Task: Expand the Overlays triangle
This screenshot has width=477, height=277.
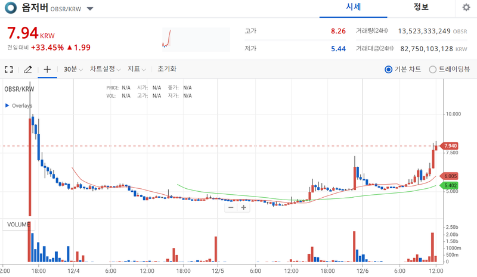Action: (7, 105)
